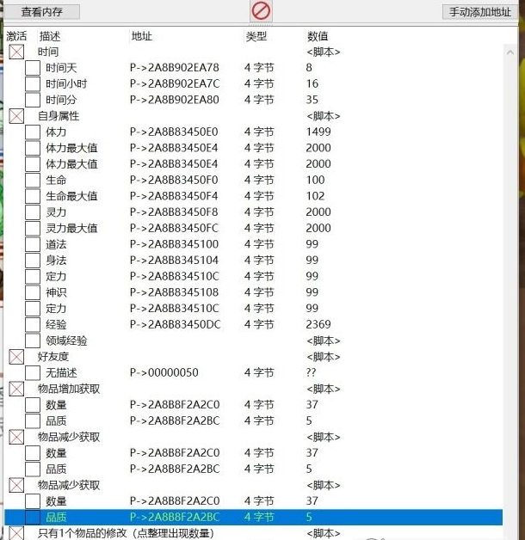Viewport: 525px width, 540px height.
Task: Tick the checkbox for 身法
Action: (33, 261)
